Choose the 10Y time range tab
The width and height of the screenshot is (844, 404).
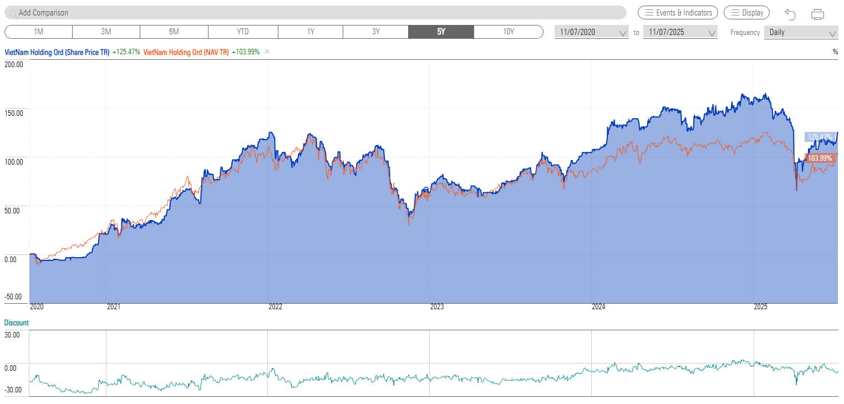509,32
